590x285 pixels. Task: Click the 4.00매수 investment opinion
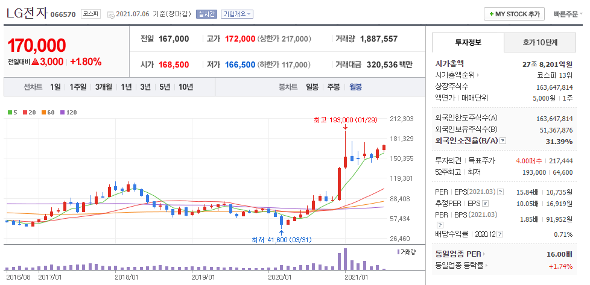[529, 161]
